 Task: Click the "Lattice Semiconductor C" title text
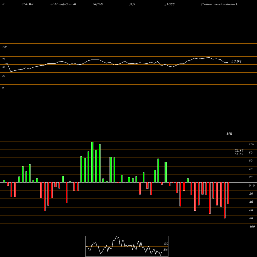point(220,4)
